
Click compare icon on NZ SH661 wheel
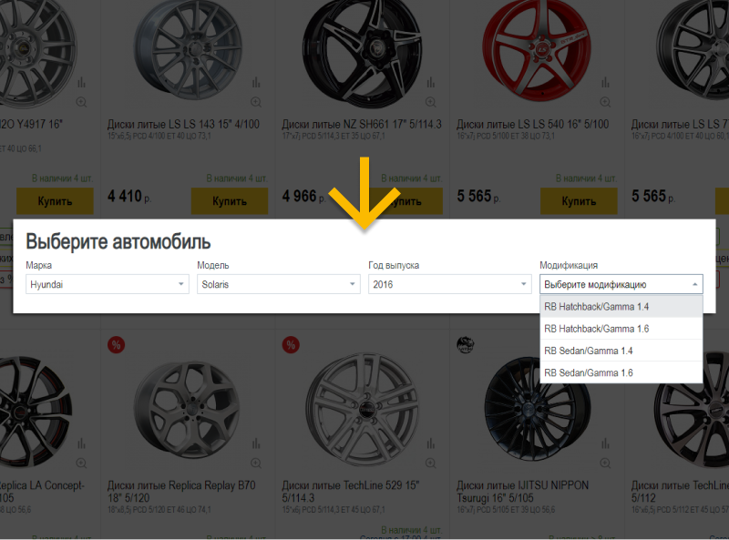tap(430, 81)
